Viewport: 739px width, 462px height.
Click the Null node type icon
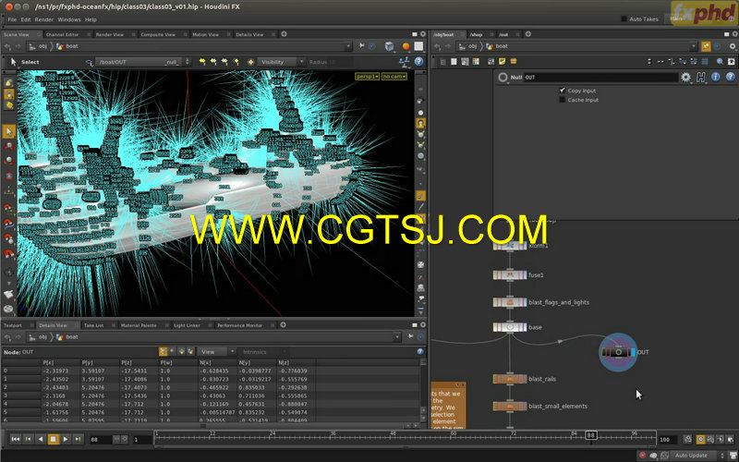[503, 78]
